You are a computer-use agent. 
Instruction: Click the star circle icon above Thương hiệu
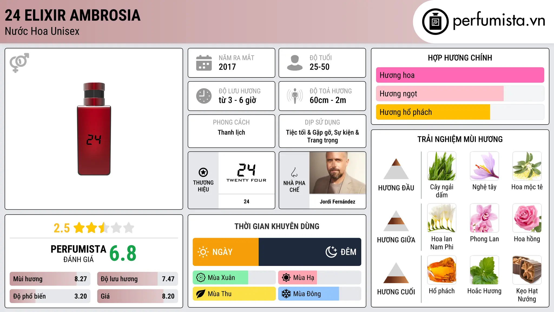click(203, 172)
